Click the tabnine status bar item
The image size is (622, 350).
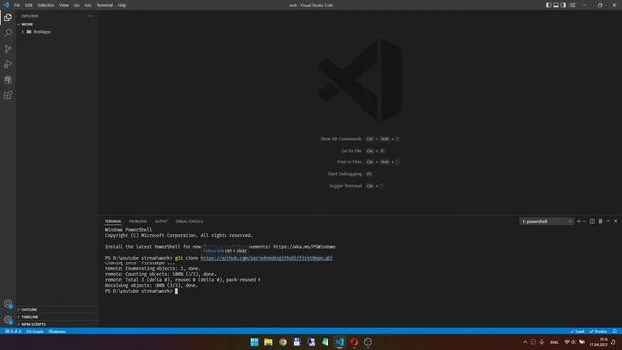(x=57, y=331)
